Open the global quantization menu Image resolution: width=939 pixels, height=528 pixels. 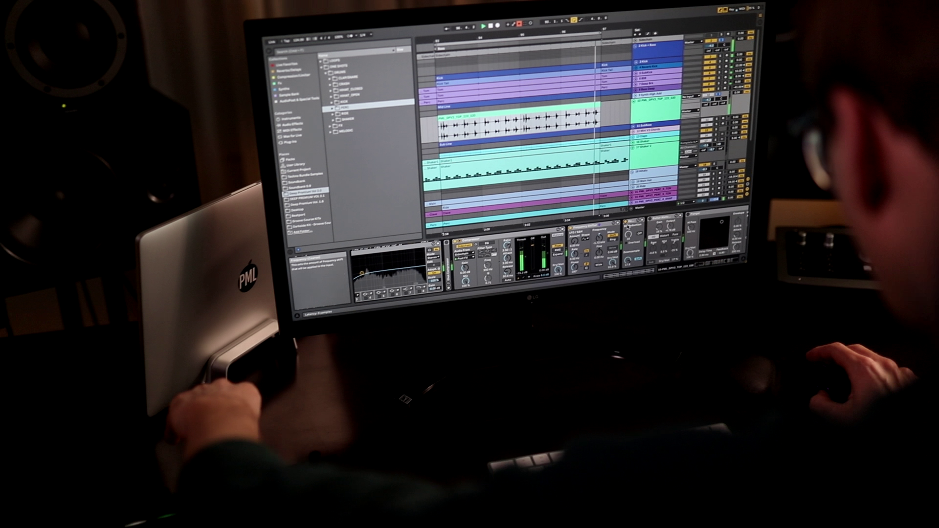coord(365,35)
